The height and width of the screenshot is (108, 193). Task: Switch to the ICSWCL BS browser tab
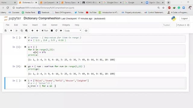click(x=91, y=2)
